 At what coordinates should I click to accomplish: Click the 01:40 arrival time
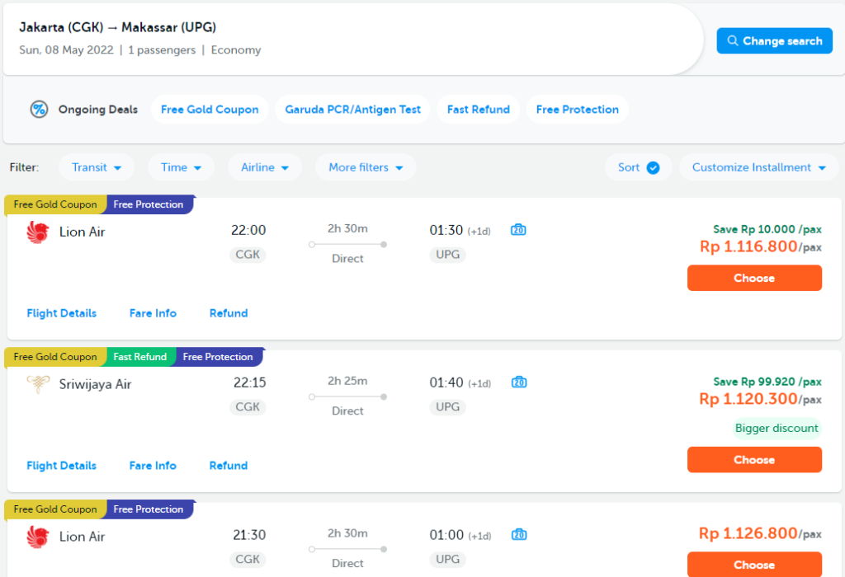(446, 382)
